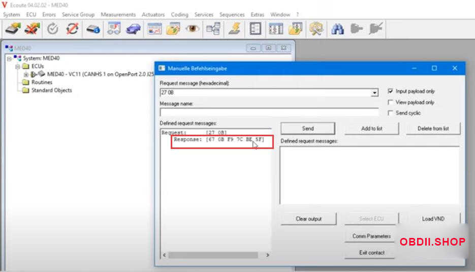Open the Coding menu
The height and width of the screenshot is (272, 475).
pyautogui.click(x=179, y=15)
